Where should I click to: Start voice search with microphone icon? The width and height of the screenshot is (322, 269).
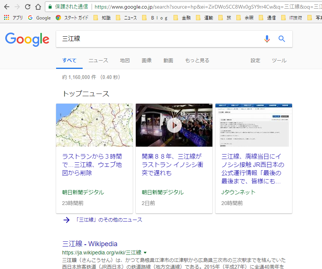[267, 39]
